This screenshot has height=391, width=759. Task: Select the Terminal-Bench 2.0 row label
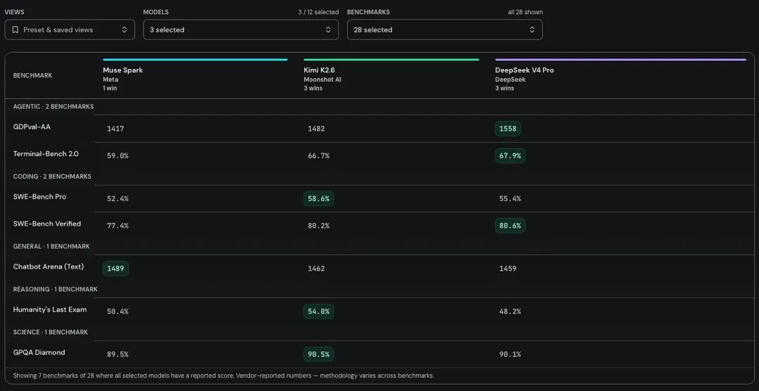[x=46, y=153]
